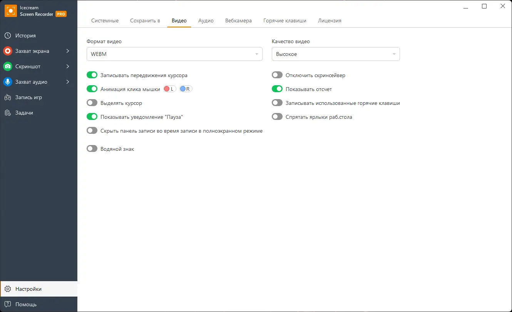The image size is (512, 312).
Task: Pick the blue right-click color swatch
Action: pyautogui.click(x=183, y=89)
